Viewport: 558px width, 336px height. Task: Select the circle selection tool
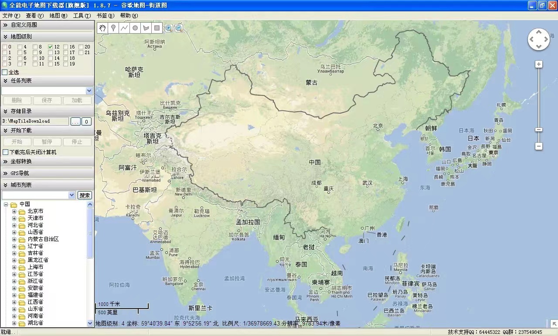[x=135, y=27]
